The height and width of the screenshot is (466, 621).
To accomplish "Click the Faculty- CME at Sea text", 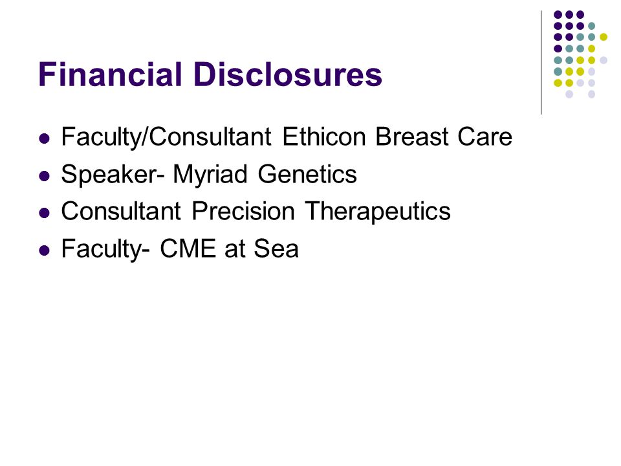I will coord(180,249).
